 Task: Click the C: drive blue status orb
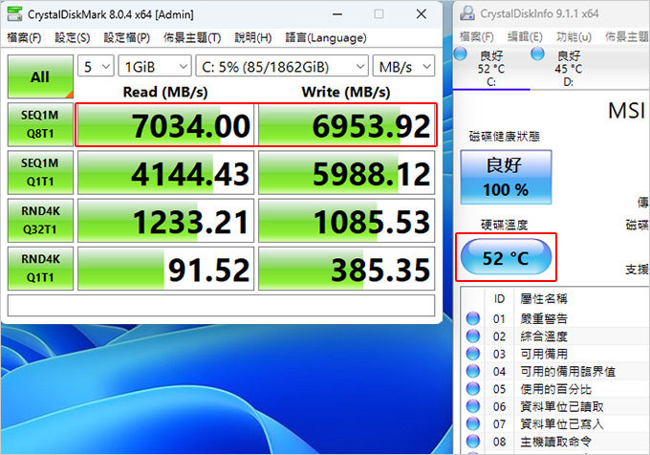(460, 54)
